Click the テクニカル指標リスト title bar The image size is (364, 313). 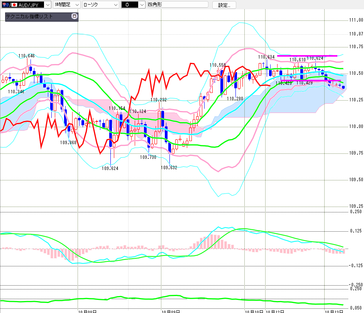pos(39,17)
